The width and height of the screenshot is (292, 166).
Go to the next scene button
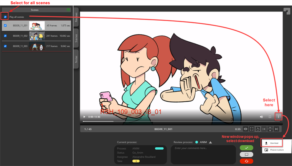[x=277, y=129]
